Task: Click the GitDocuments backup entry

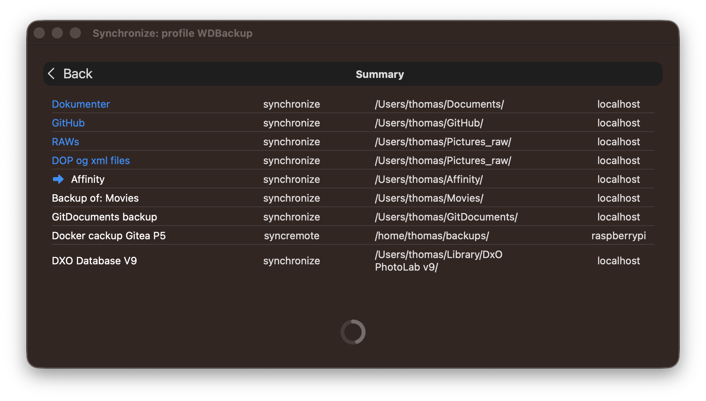Action: [x=104, y=217]
